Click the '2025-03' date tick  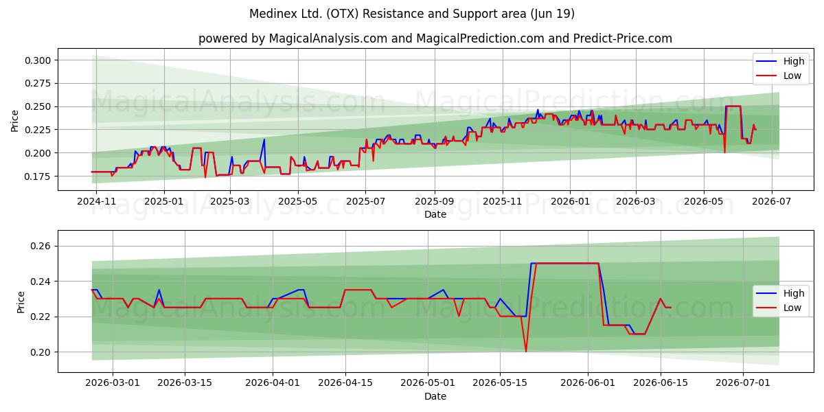[229, 202]
